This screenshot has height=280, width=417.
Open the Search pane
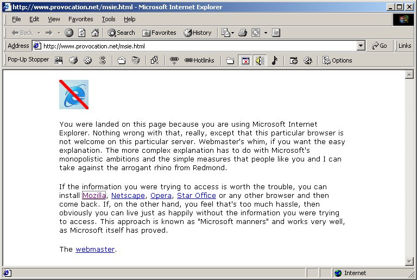pos(121,33)
